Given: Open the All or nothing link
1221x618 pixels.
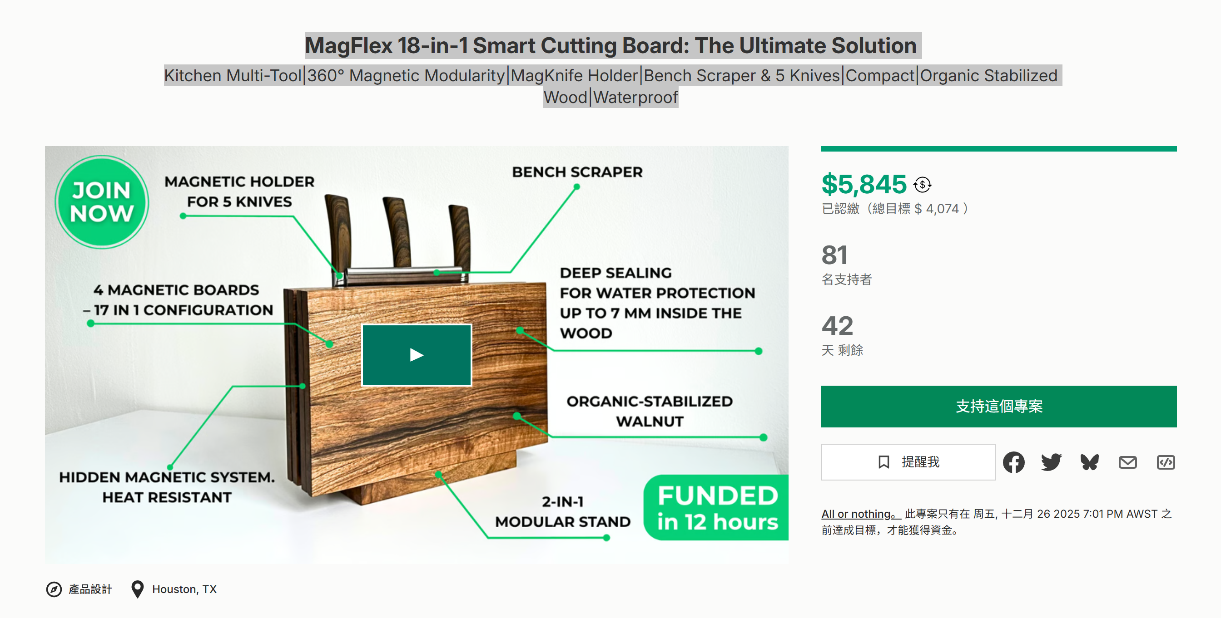Looking at the screenshot, I should 856,514.
